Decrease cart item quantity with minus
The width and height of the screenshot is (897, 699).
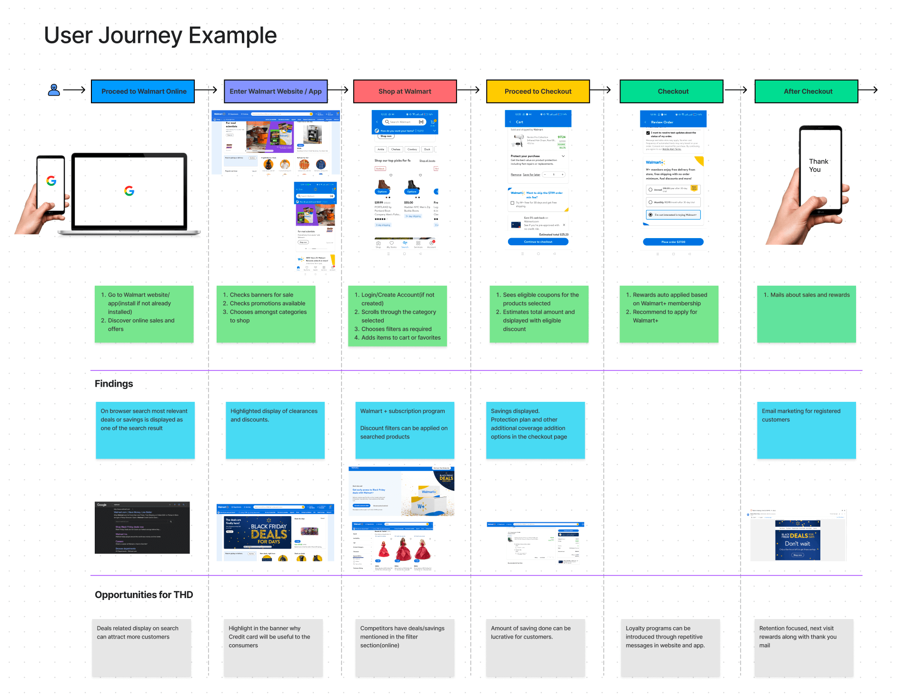click(545, 175)
